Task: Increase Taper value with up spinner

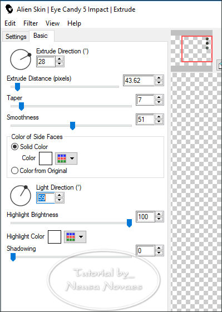Action: [159, 97]
